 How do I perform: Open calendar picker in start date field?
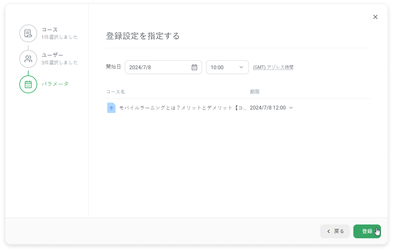click(194, 67)
